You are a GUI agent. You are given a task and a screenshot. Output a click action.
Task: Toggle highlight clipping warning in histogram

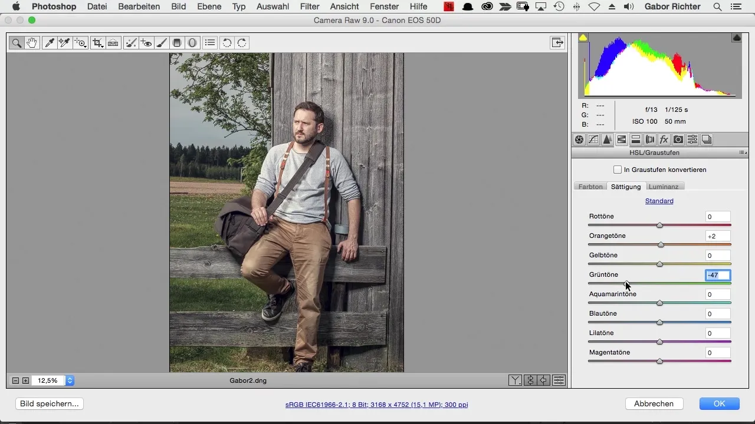pos(737,38)
